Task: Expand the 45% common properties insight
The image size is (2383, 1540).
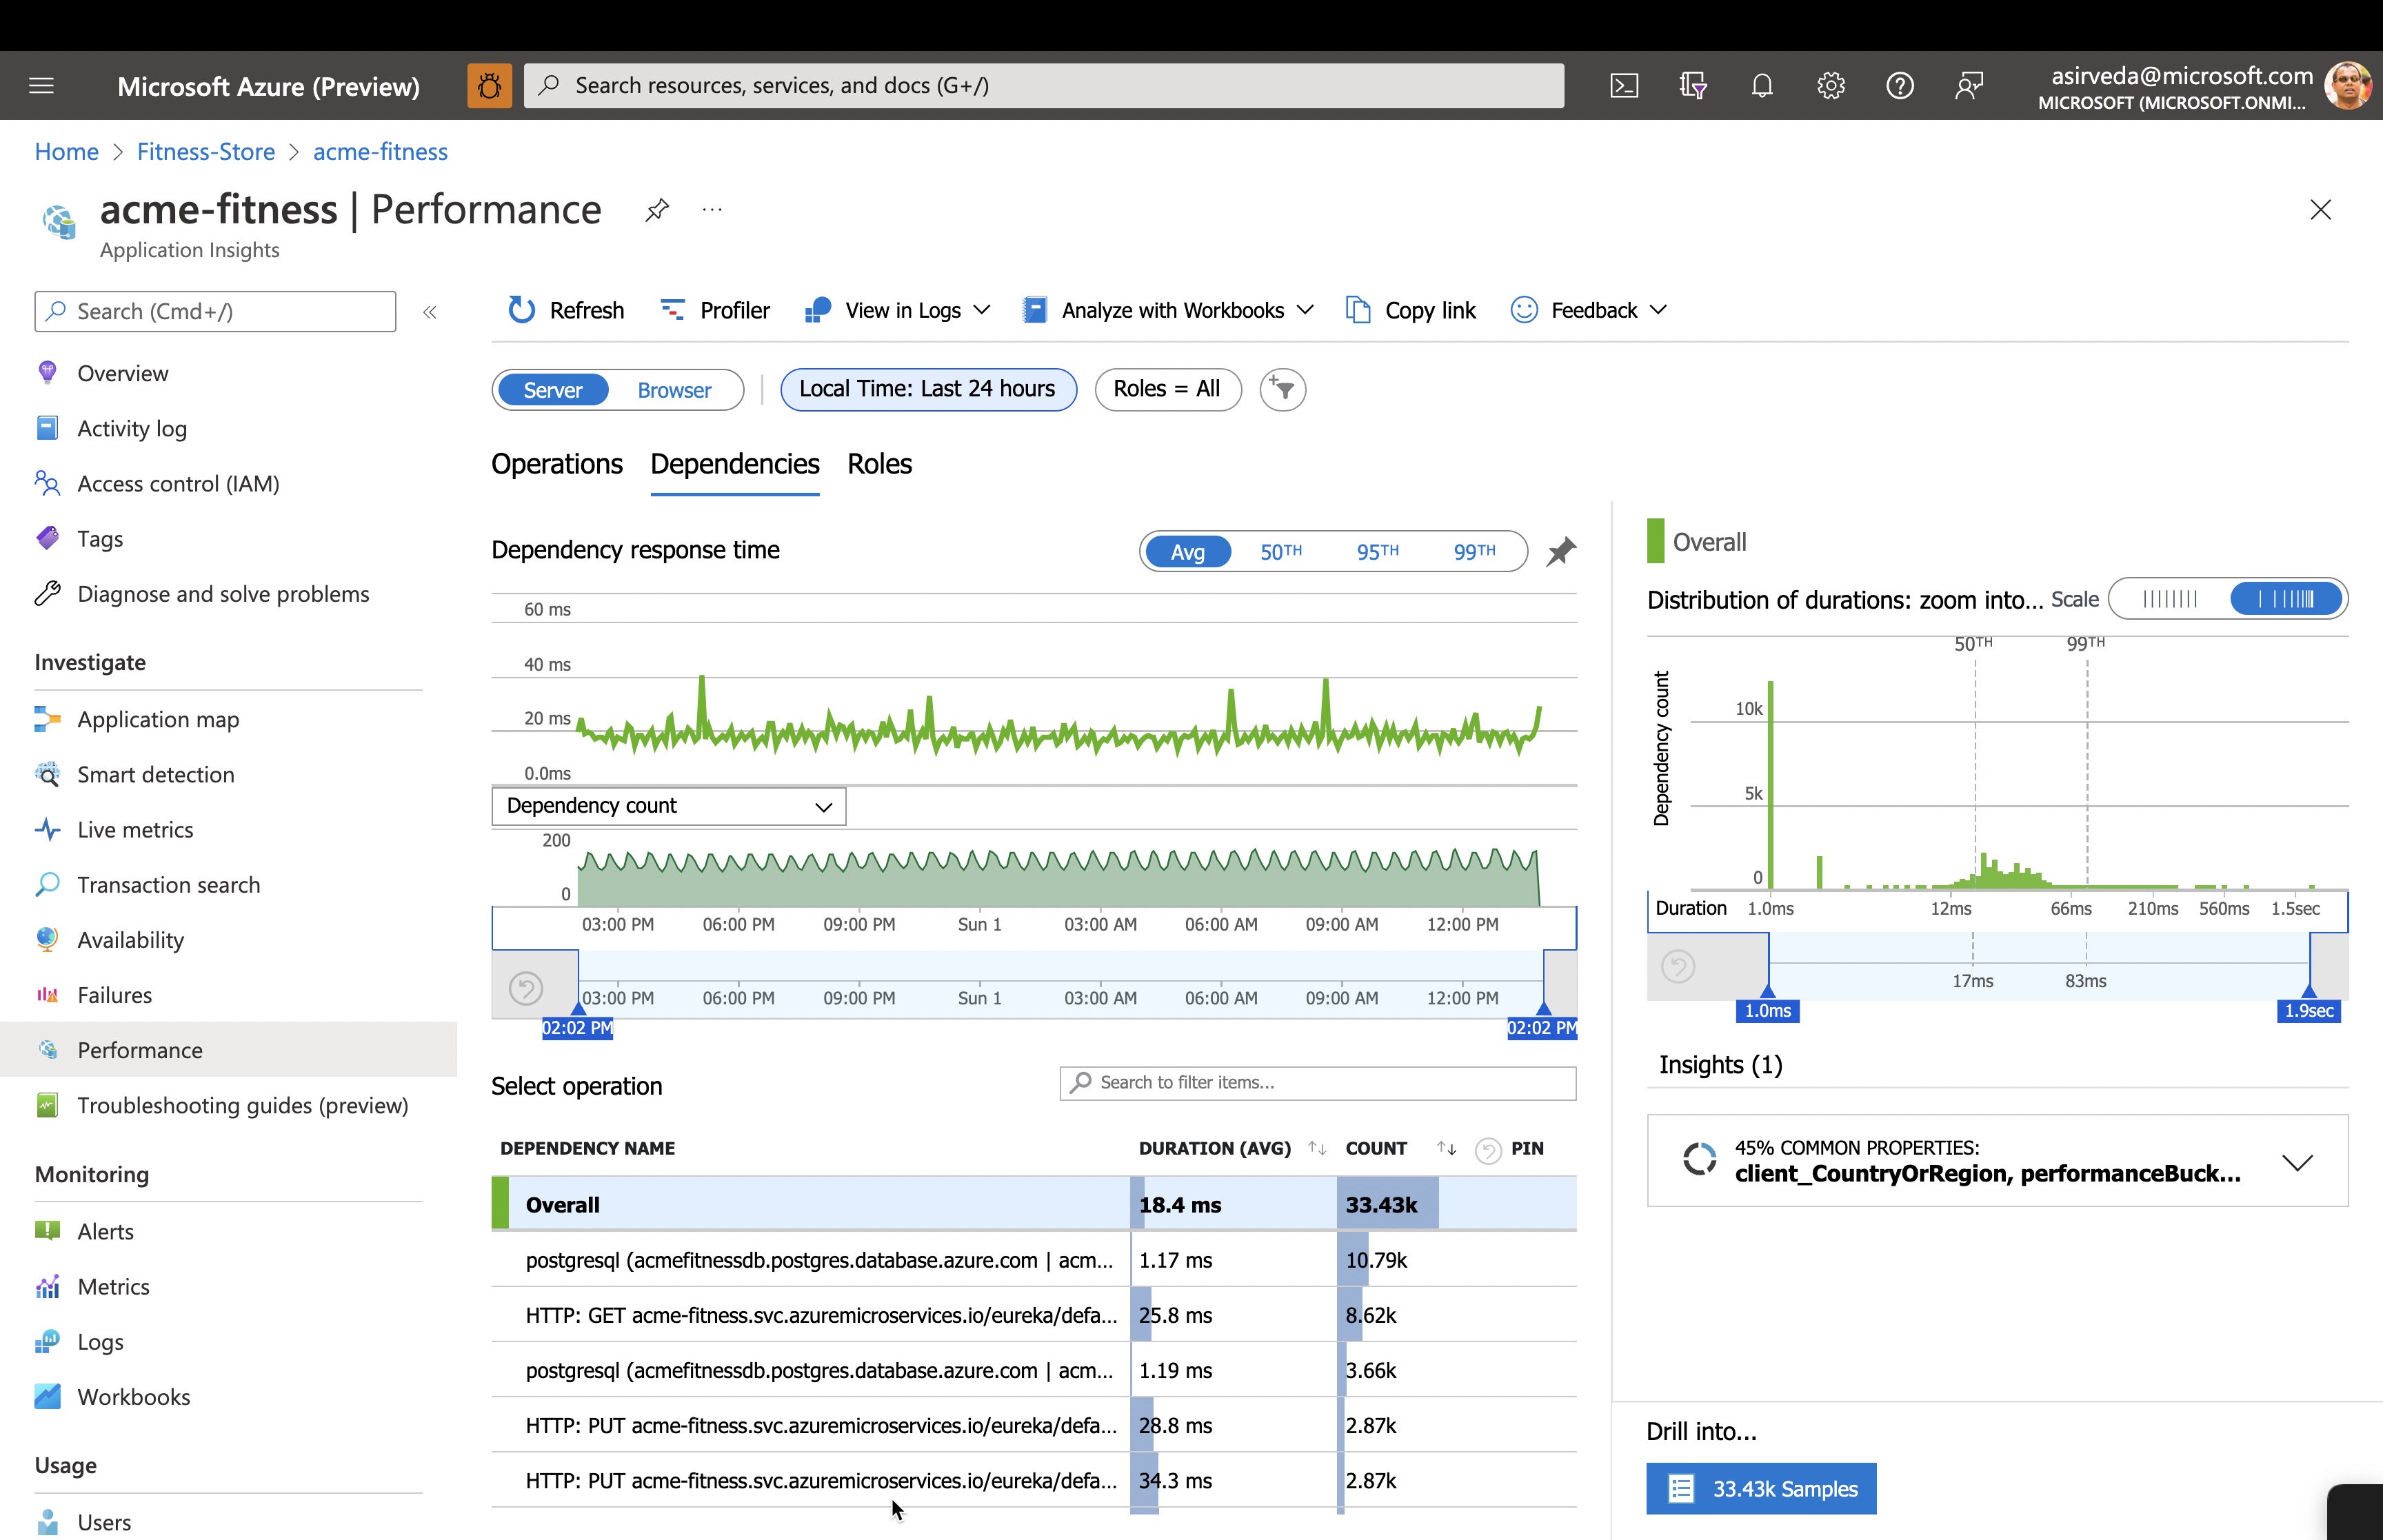Action: [2297, 1162]
